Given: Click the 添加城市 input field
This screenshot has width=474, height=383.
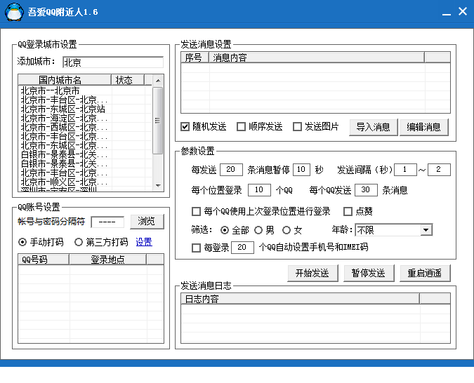Looking at the screenshot, I should pos(113,62).
